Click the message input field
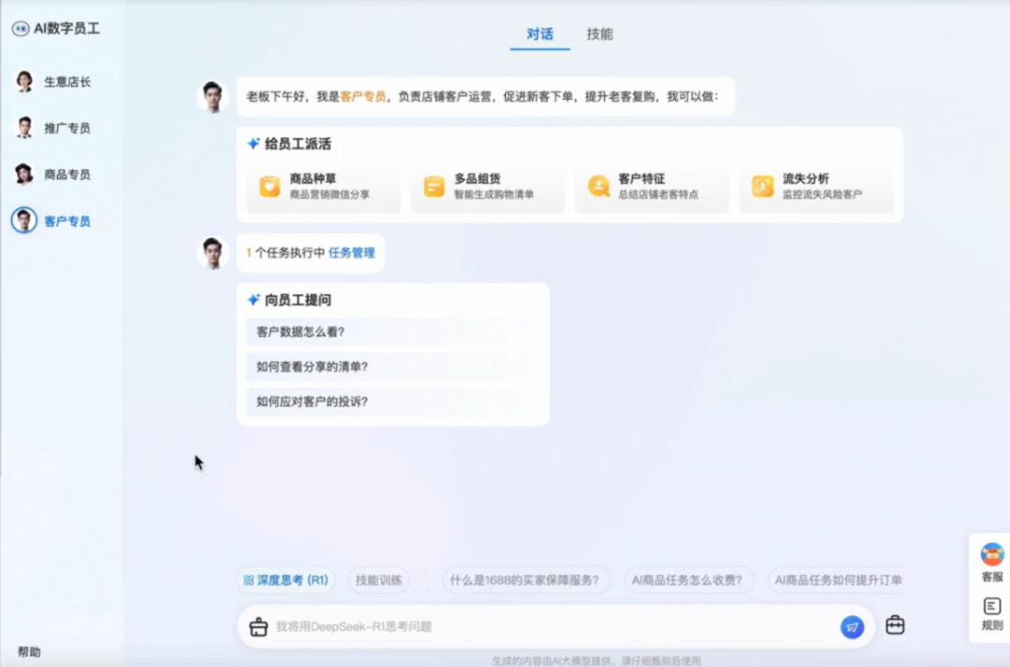The height and width of the screenshot is (667, 1010). (552, 627)
